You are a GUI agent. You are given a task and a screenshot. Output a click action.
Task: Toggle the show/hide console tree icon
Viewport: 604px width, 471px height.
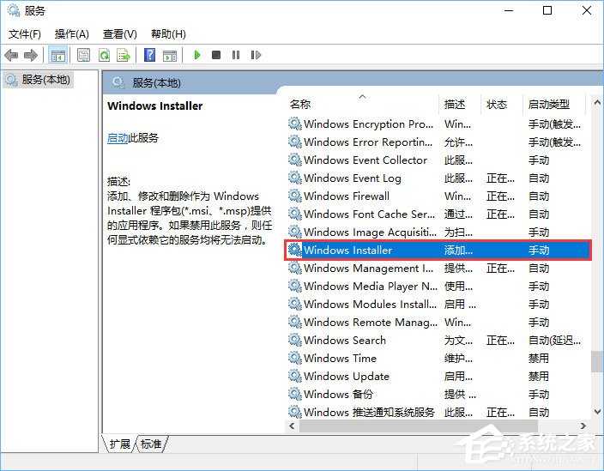pyautogui.click(x=58, y=55)
